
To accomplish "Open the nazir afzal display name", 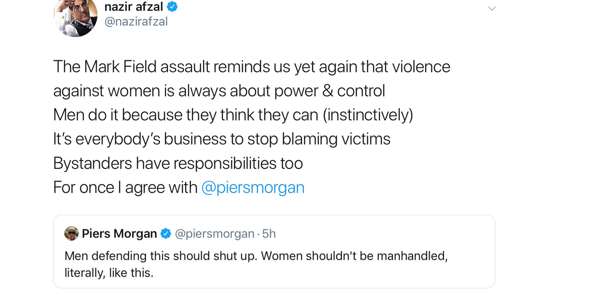I will point(134,6).
